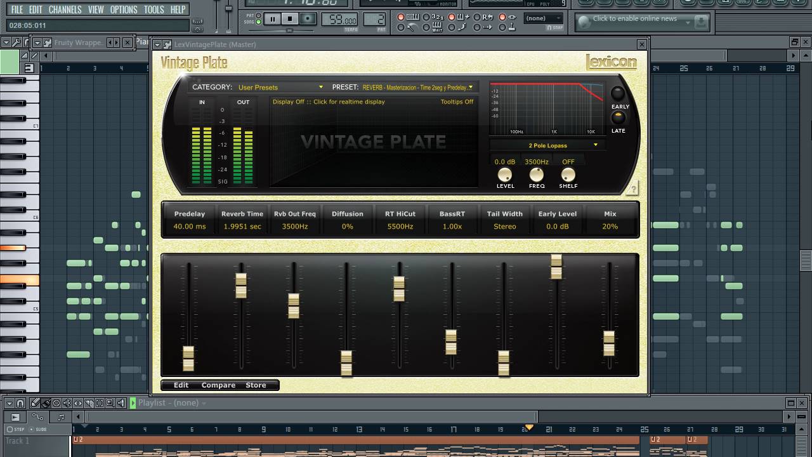
Task: Click the wait-for-input icon
Action: [437, 27]
